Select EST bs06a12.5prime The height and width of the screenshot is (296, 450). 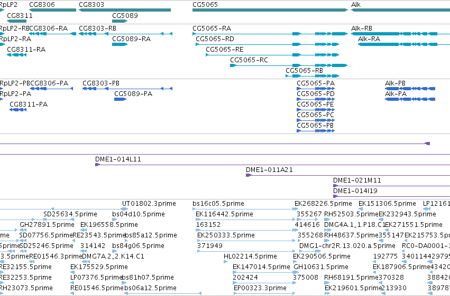(x=150, y=288)
